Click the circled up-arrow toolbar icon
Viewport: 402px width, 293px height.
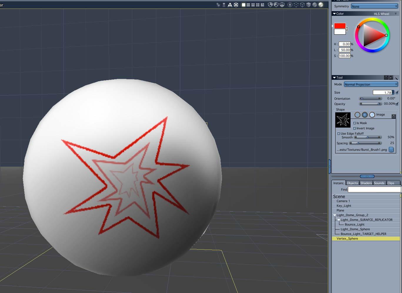(290, 5)
